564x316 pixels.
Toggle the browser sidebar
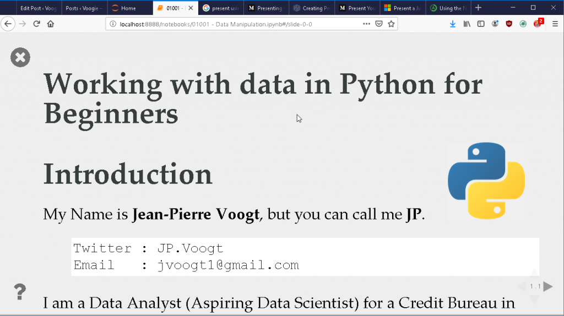pos(481,24)
